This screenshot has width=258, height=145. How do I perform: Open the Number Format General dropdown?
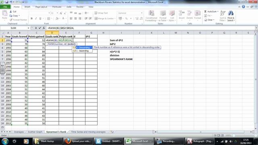(x=141, y=13)
